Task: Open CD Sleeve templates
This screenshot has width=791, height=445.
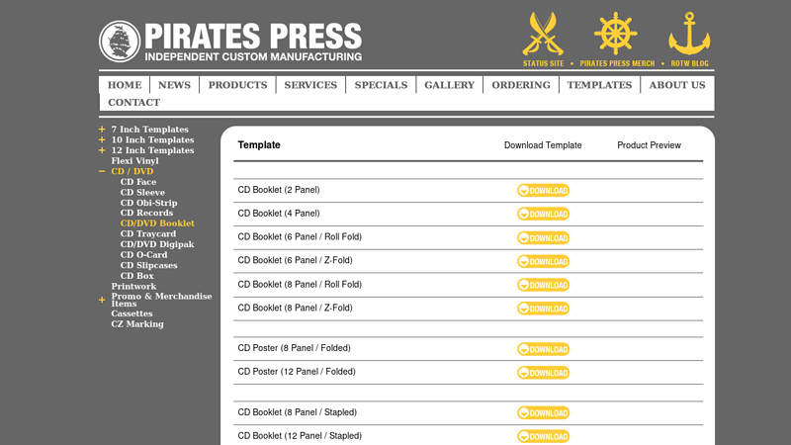Action: tap(142, 192)
